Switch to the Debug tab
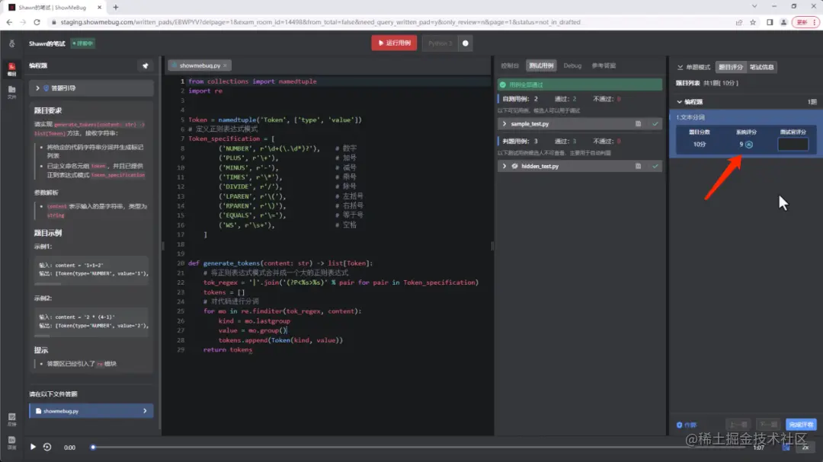 [x=572, y=65]
